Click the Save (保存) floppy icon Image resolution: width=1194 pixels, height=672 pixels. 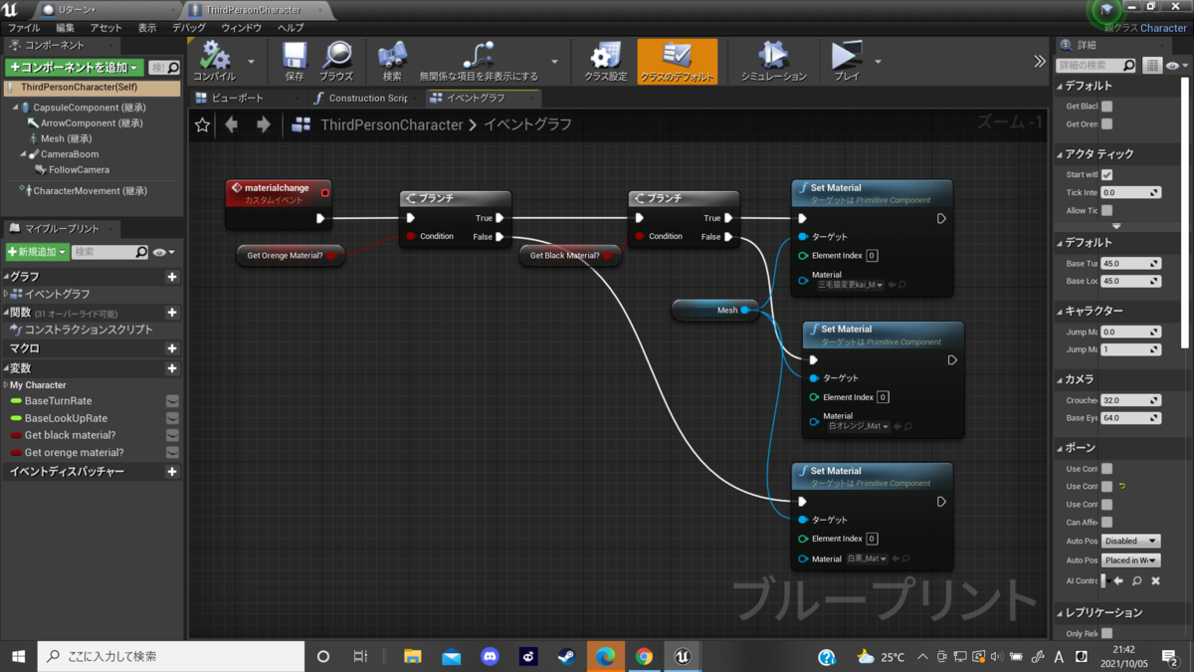click(295, 56)
